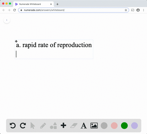Open the insert image tool
This screenshot has width=147, height=134.
(94, 125)
